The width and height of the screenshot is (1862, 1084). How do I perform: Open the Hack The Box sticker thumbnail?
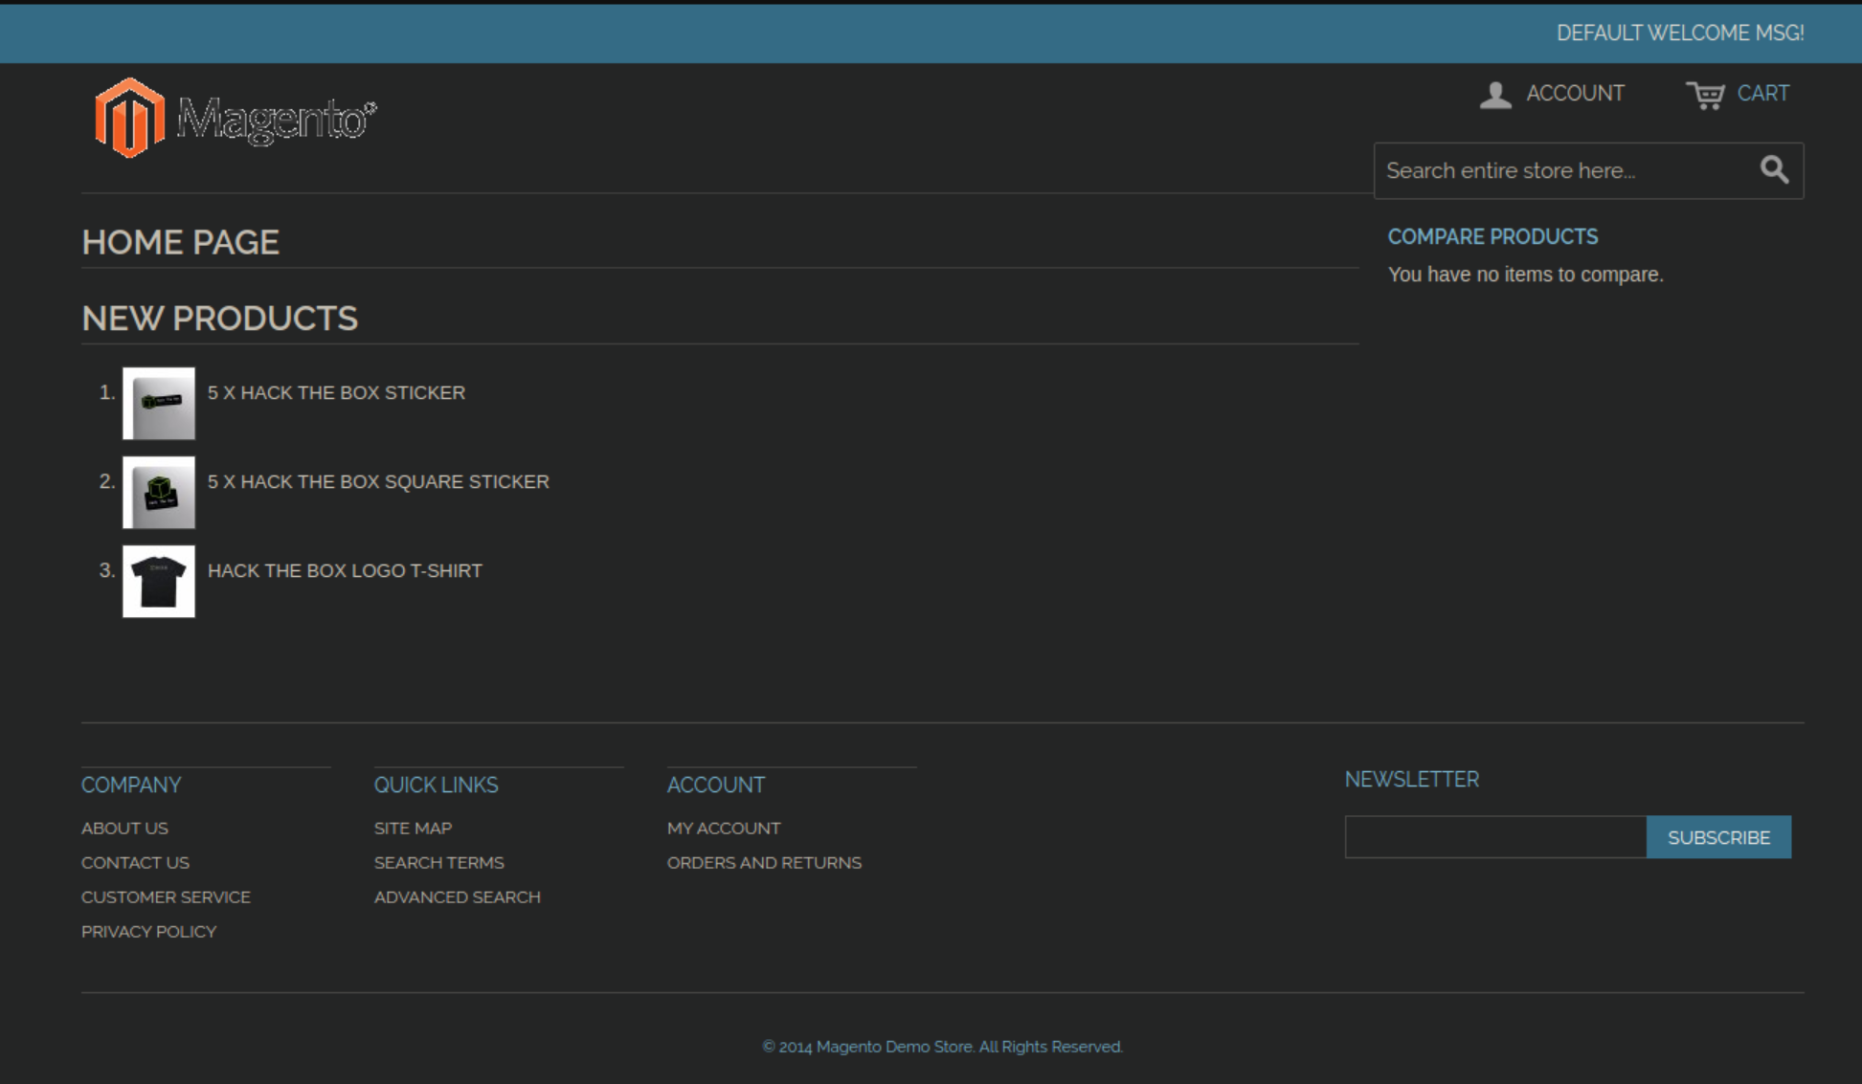point(159,404)
